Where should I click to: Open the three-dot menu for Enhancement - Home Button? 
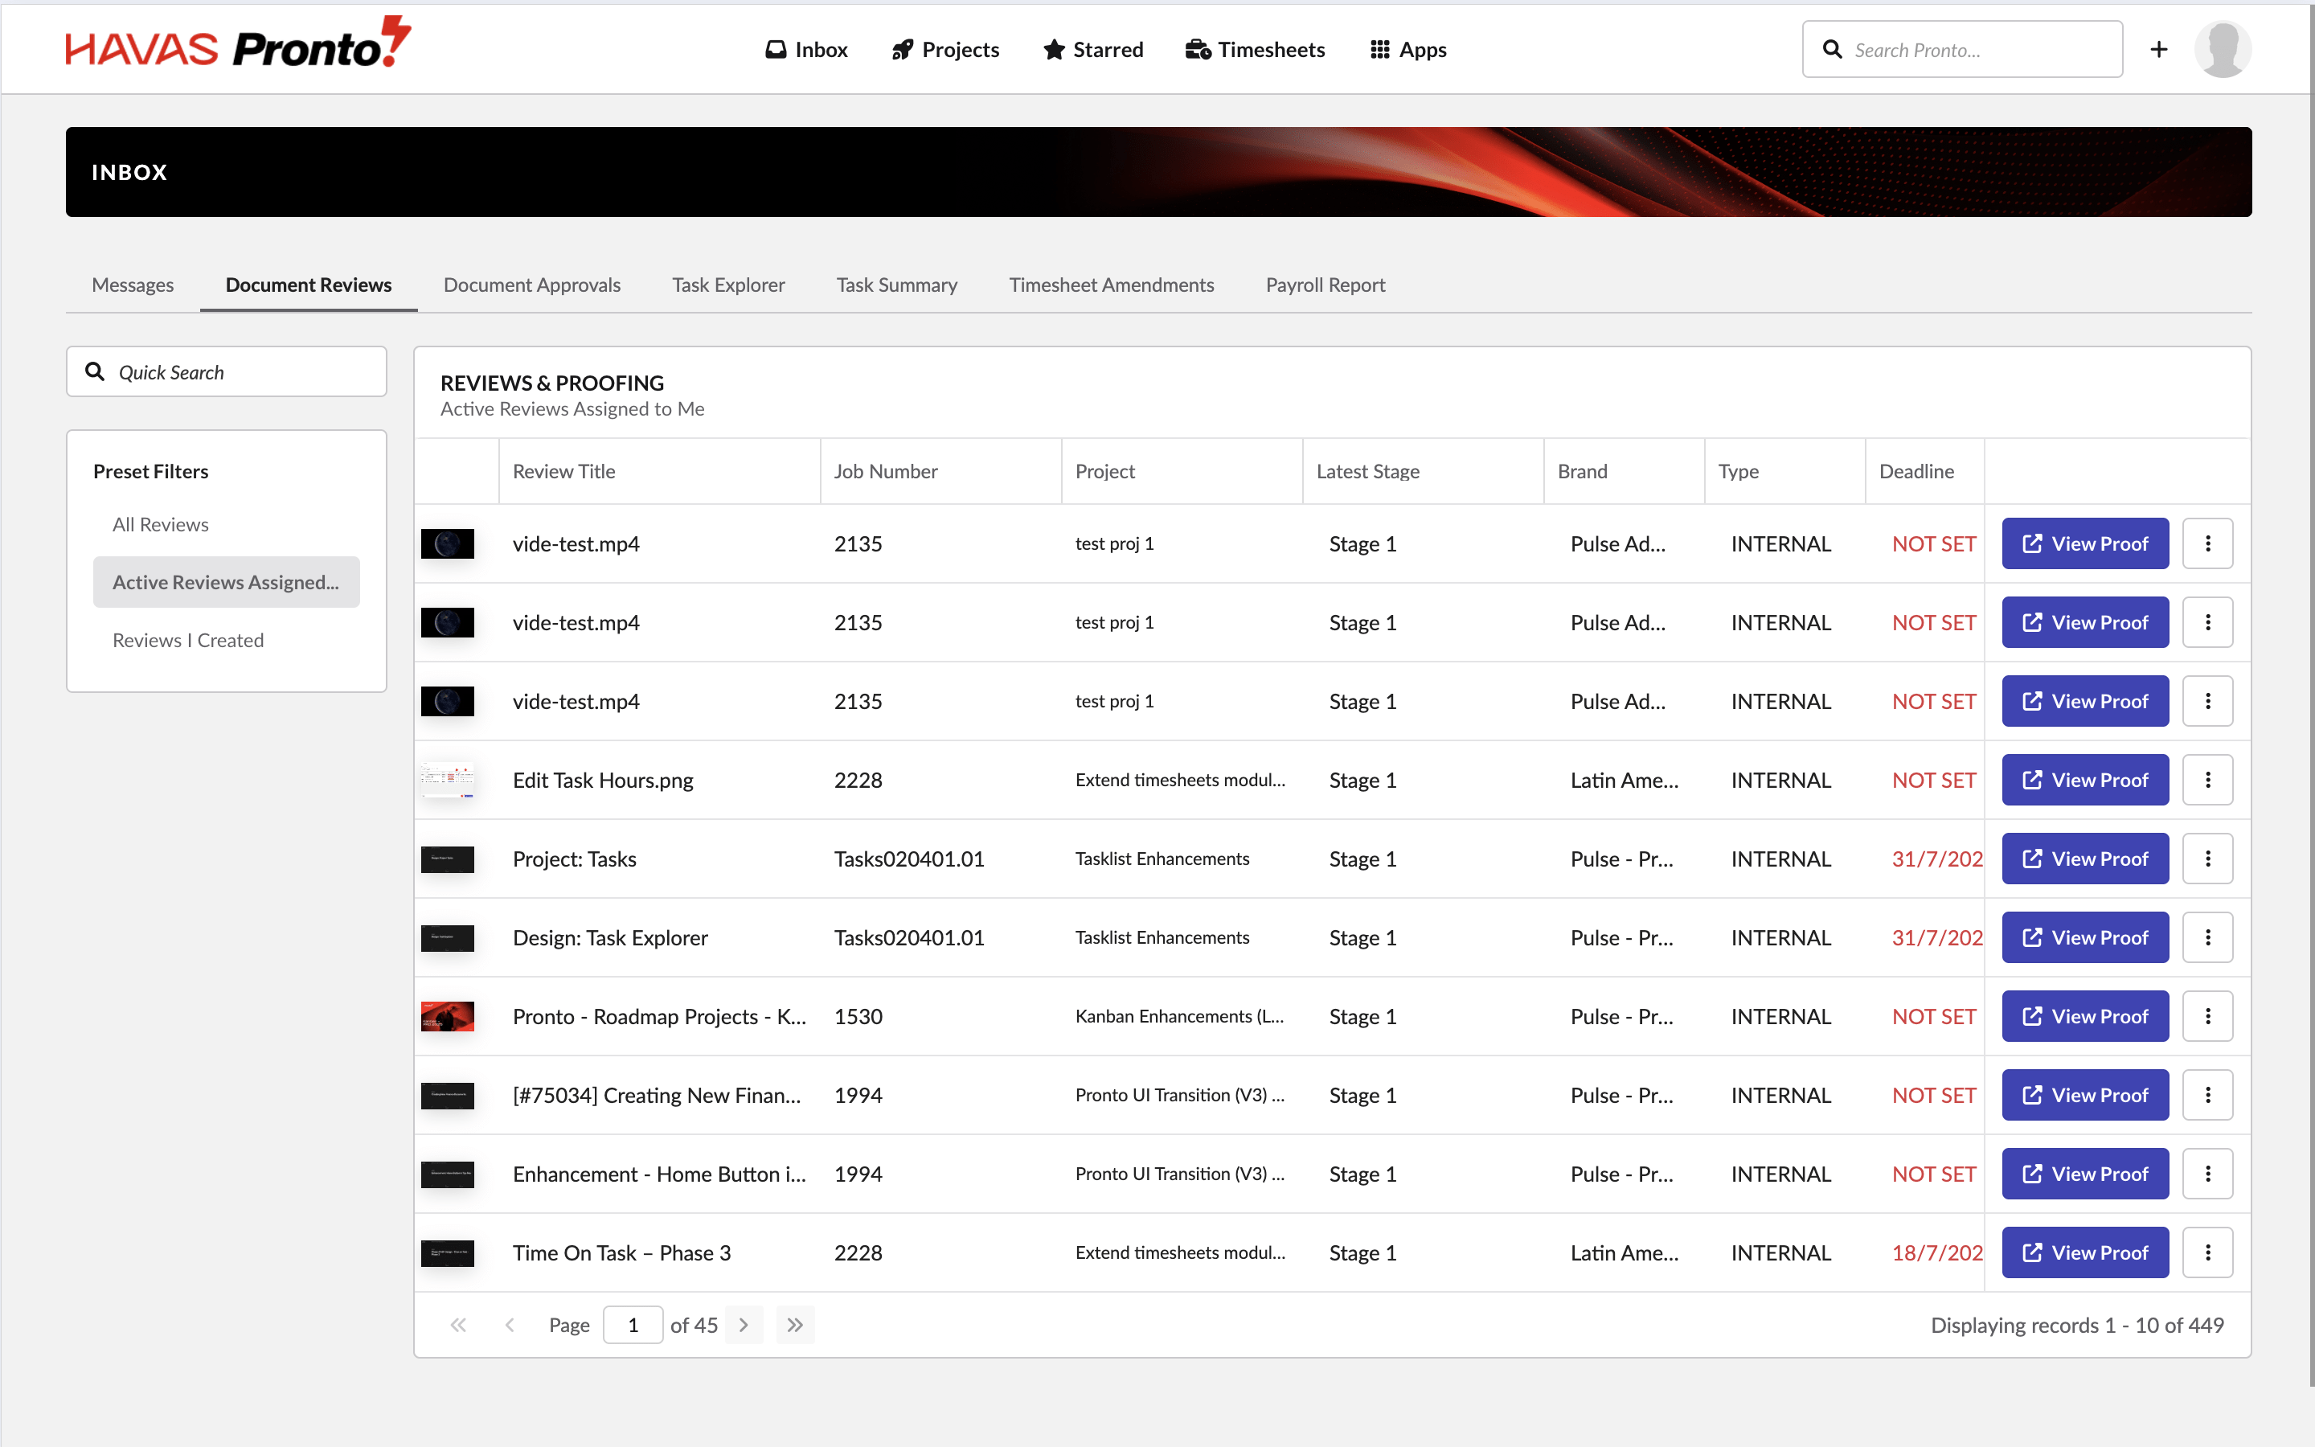(2208, 1174)
